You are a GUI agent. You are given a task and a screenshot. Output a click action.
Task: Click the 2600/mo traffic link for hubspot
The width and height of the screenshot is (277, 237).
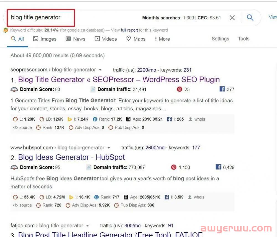155,148
